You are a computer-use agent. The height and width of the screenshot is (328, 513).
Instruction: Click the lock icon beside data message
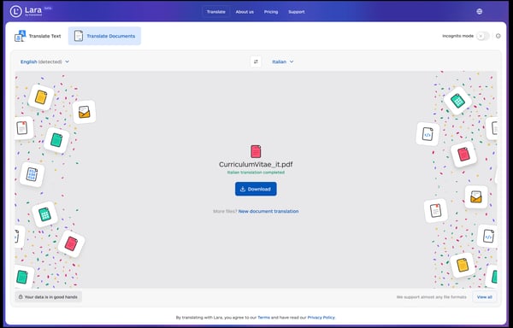point(21,297)
